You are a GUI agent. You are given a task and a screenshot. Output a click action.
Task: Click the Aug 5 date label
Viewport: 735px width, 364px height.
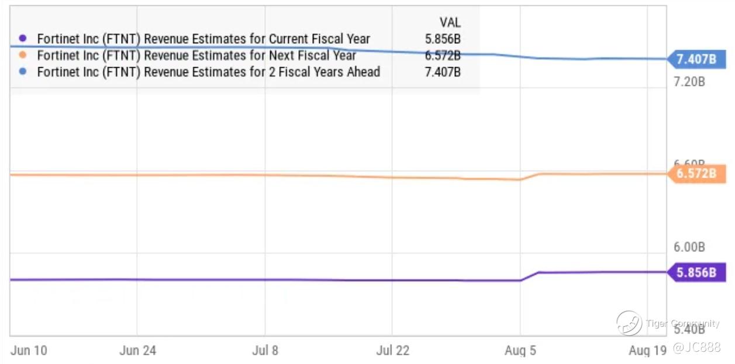(520, 351)
